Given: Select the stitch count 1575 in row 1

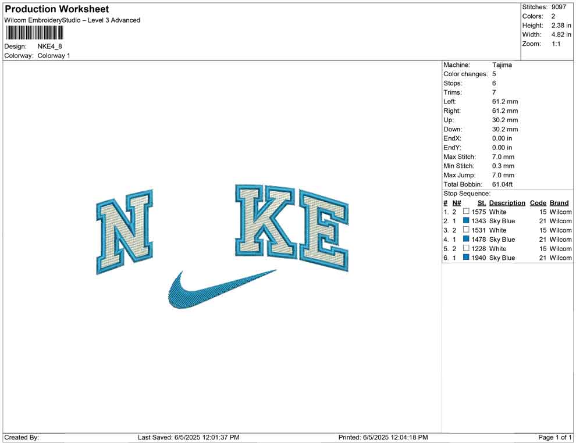Looking at the screenshot, I should pos(479,212).
